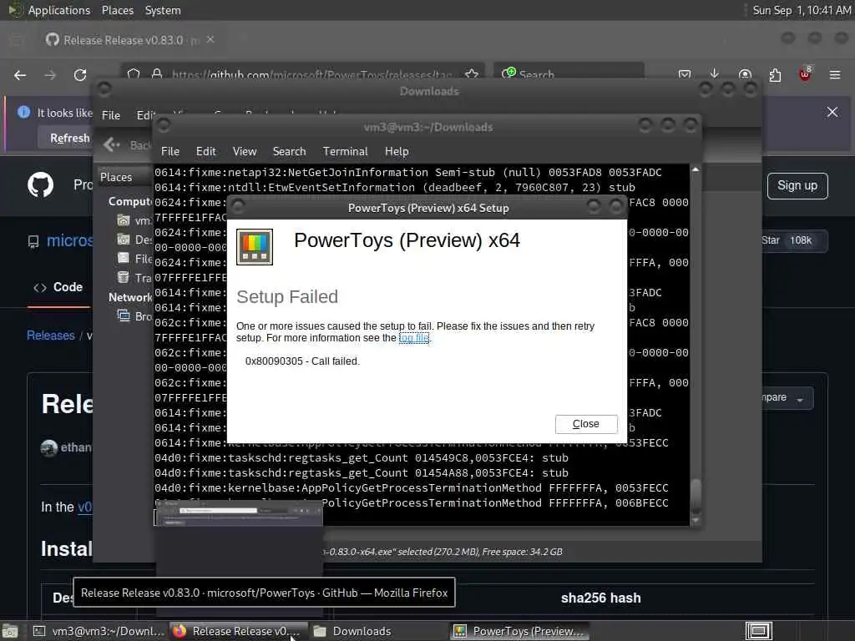Click the terminal scrollbar thumb
The image size is (855, 641).
(696, 495)
